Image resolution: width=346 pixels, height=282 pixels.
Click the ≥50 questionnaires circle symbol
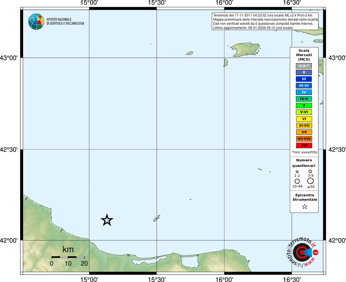point(310,181)
